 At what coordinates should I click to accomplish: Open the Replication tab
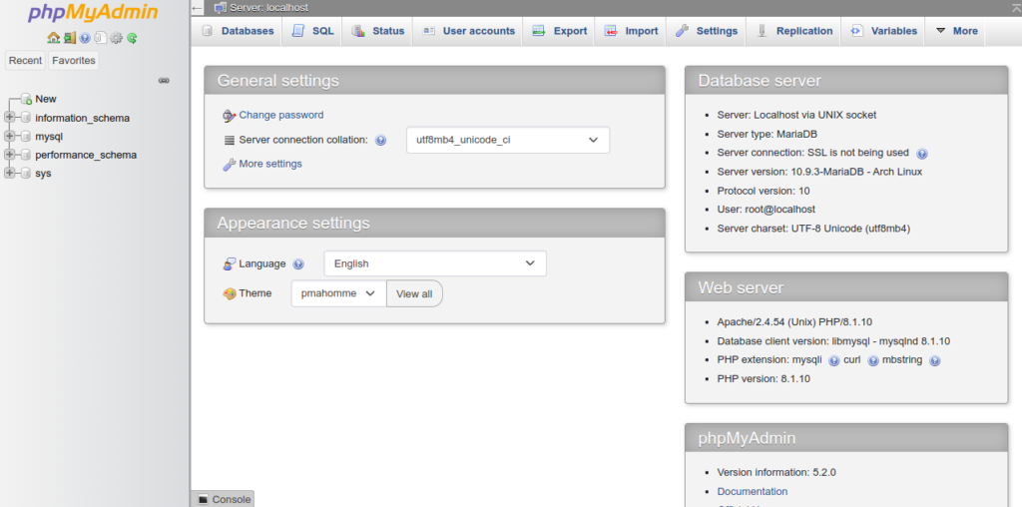(x=794, y=31)
